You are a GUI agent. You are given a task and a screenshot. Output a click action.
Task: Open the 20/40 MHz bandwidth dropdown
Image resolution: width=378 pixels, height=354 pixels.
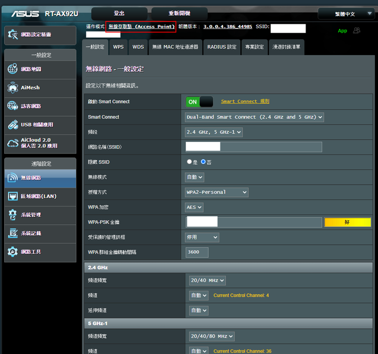coord(207,280)
